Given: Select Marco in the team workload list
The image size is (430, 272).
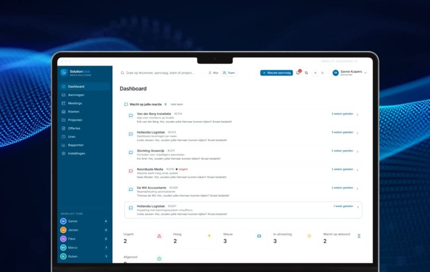Looking at the screenshot, I should click(84, 248).
